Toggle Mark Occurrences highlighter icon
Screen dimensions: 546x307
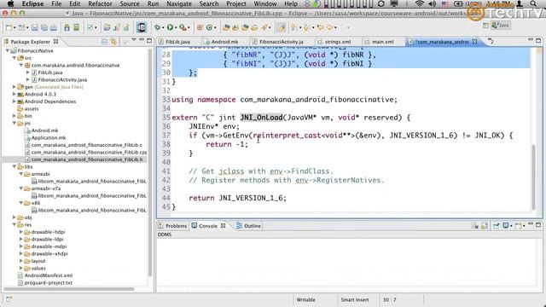281,27
